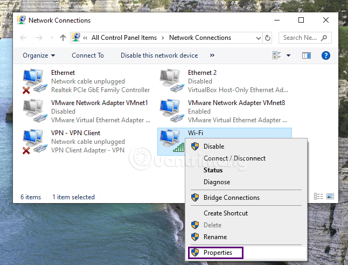Click the search magnifier icon
Viewport: 348px width, 265px height.
coord(324,38)
